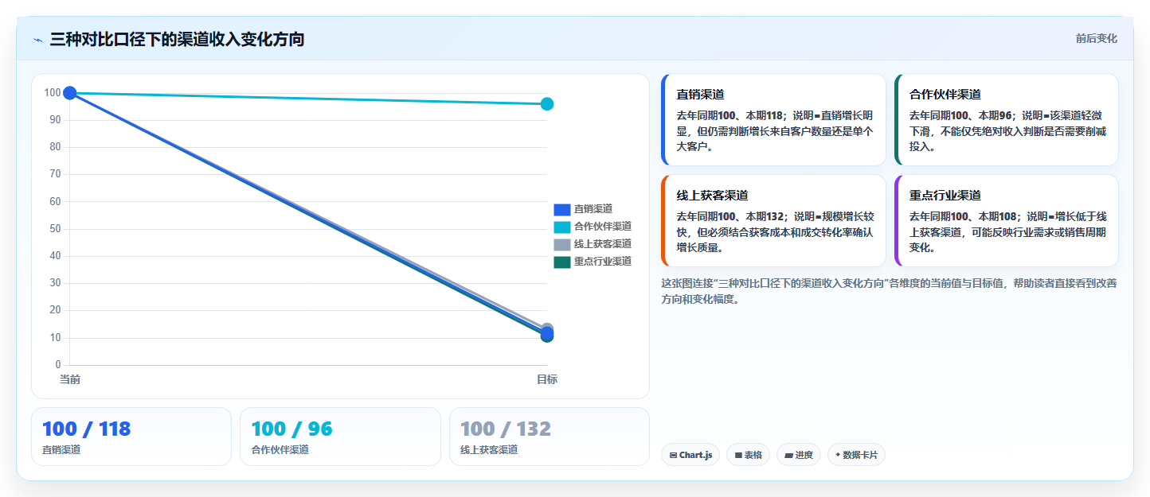Click the Chart.js tag
The height and width of the screenshot is (497, 1150).
(690, 455)
